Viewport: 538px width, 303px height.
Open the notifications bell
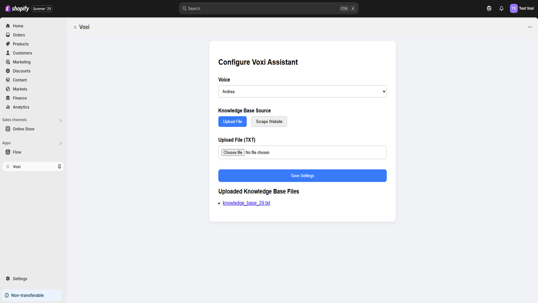click(x=501, y=8)
